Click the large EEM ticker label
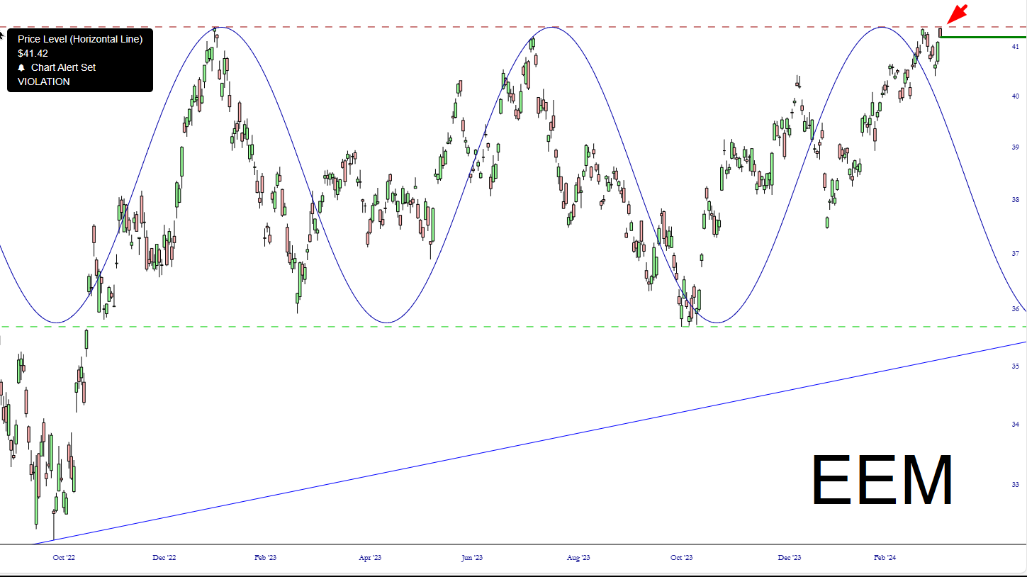Viewport: 1027px width, 577px height. click(x=882, y=480)
